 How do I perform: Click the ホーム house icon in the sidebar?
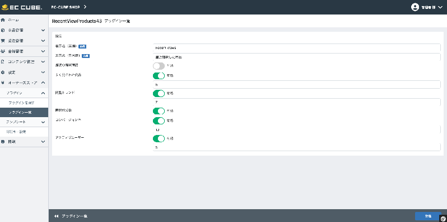pos(3,20)
